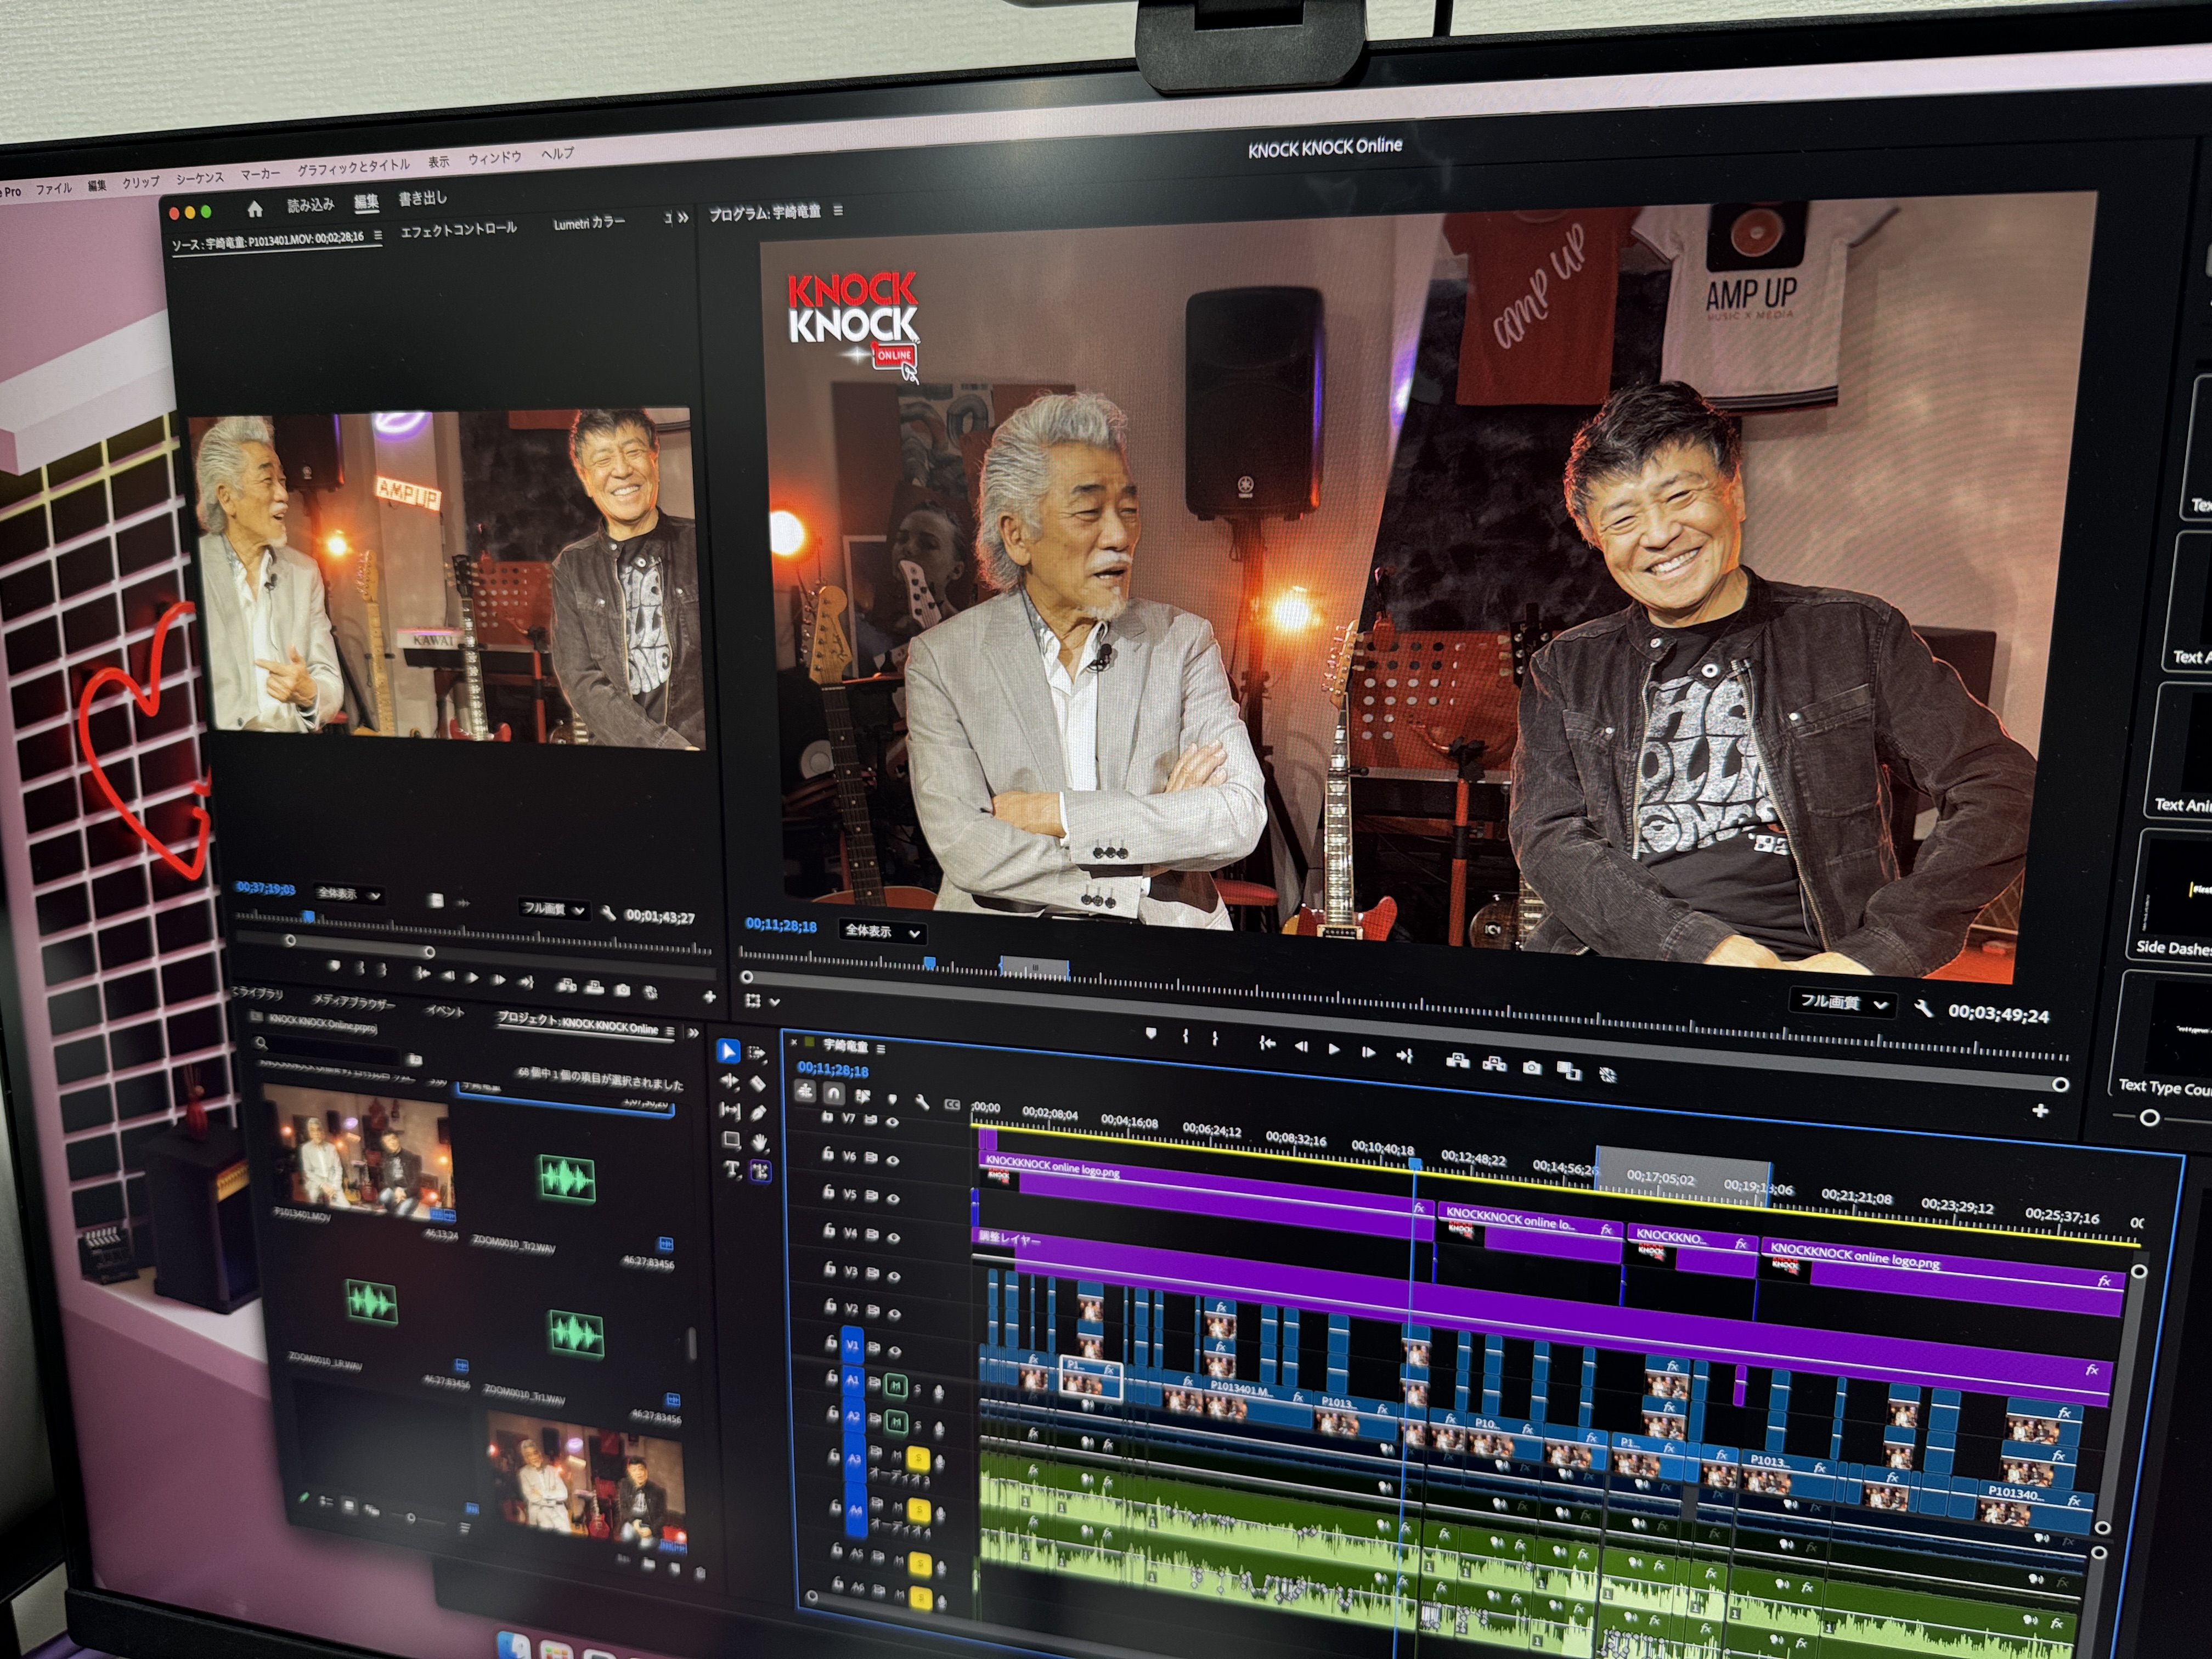The image size is (2212, 1659).
Task: Toggle timeline snapping magnet icon
Action: coord(833,1094)
